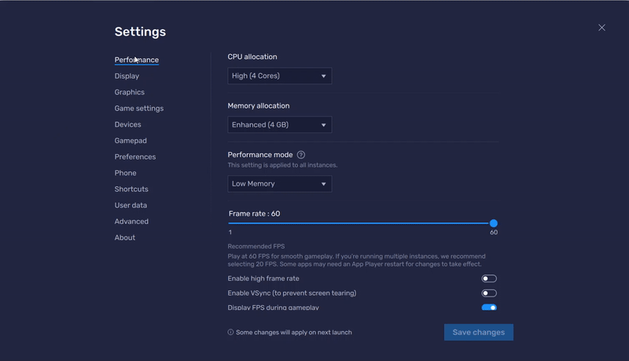The width and height of the screenshot is (629, 361).
Task: Select the Devices tab
Action: (x=127, y=124)
